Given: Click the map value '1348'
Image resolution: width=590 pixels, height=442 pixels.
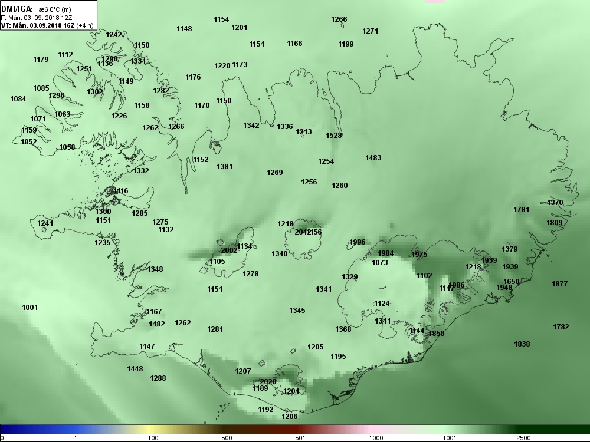Looking at the screenshot, I should (155, 269).
